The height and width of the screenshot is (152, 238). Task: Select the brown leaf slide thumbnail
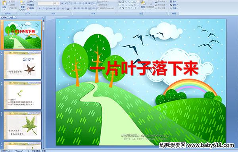[23, 65]
